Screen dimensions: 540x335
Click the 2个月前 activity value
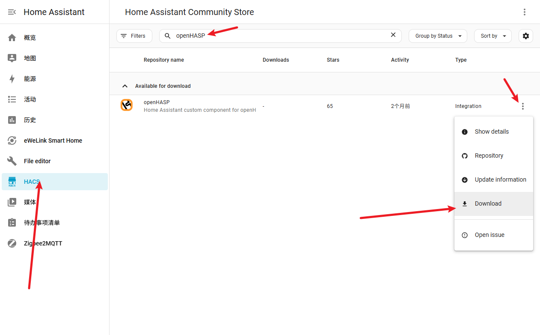pyautogui.click(x=401, y=106)
